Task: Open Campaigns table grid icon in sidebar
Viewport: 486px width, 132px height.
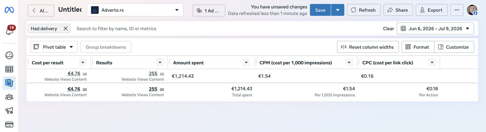Action: [x=9, y=69]
